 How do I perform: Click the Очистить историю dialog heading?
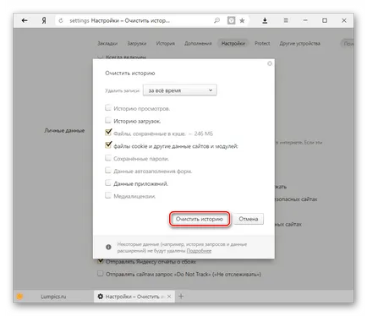click(x=130, y=73)
